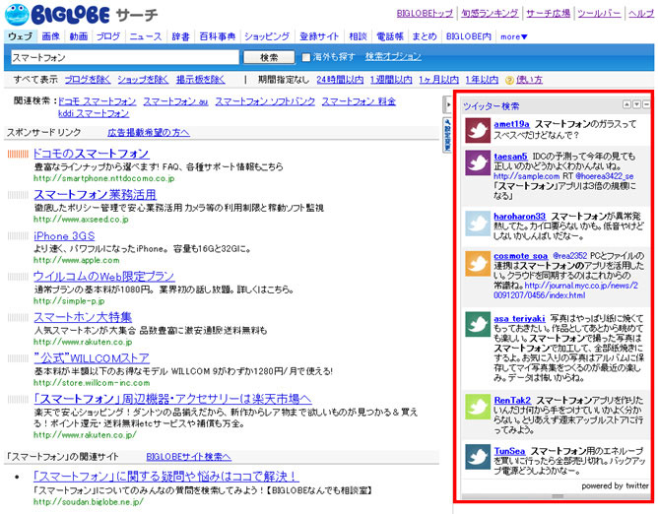Open cosmote_soa's orange Twitter avatar
Screen dimensions: 658x514
478,264
